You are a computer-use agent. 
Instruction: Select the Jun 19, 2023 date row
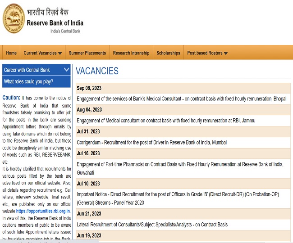89,235
